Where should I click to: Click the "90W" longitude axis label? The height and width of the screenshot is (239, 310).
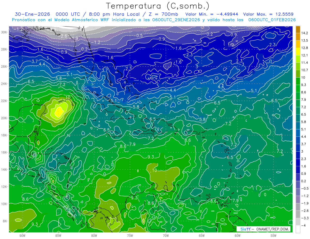22,236
